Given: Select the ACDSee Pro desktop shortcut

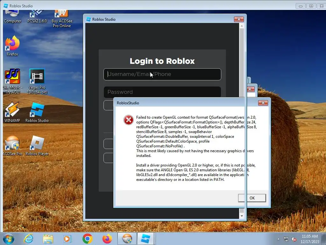Looking at the screenshot, I should (x=12, y=145).
